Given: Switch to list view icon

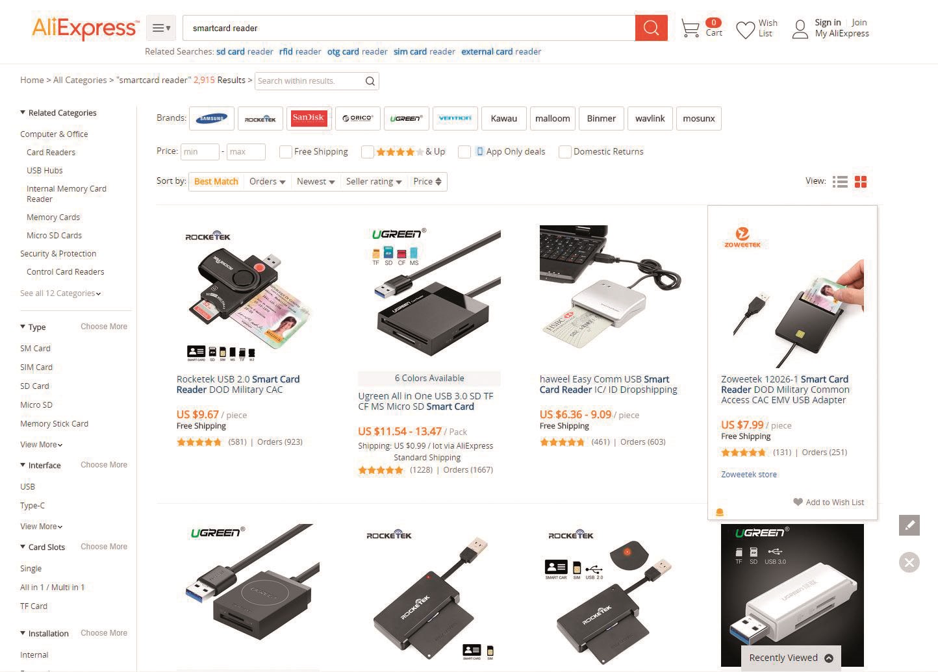Looking at the screenshot, I should pos(840,182).
